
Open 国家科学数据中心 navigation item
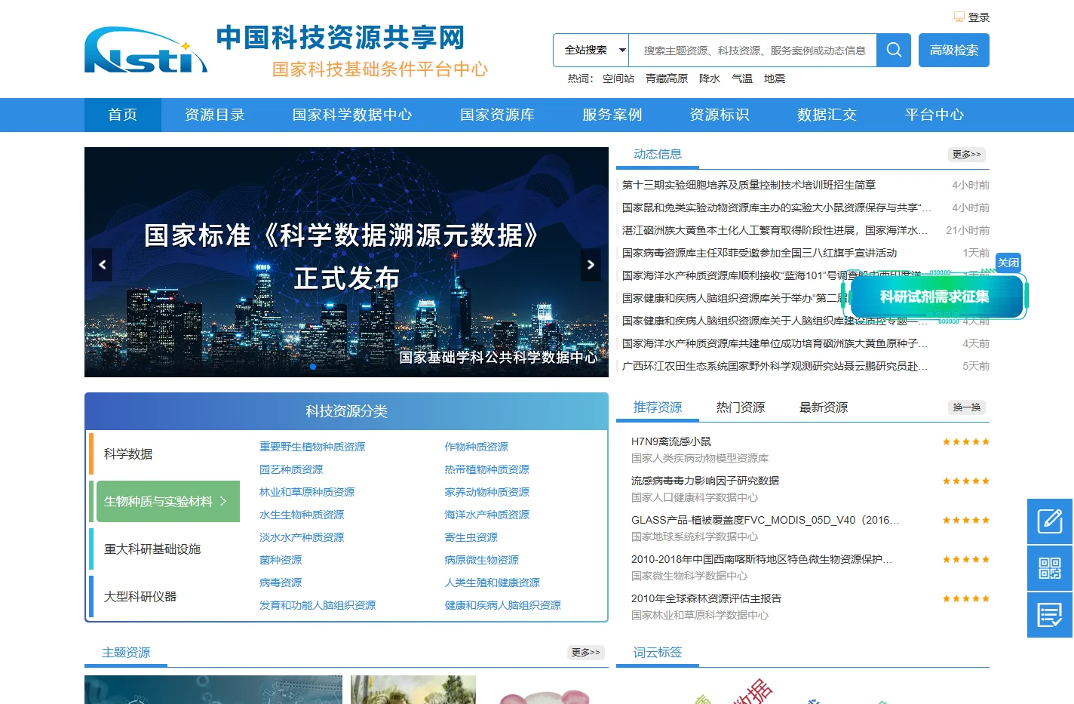352,115
